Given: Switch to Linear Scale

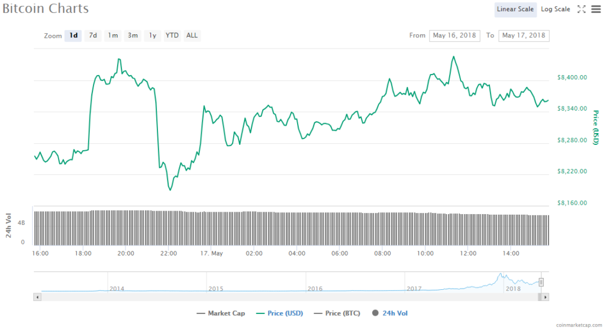Looking at the screenshot, I should tap(515, 9).
